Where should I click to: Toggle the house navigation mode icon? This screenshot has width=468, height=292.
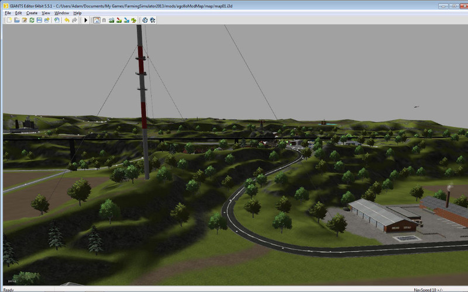tap(97, 20)
